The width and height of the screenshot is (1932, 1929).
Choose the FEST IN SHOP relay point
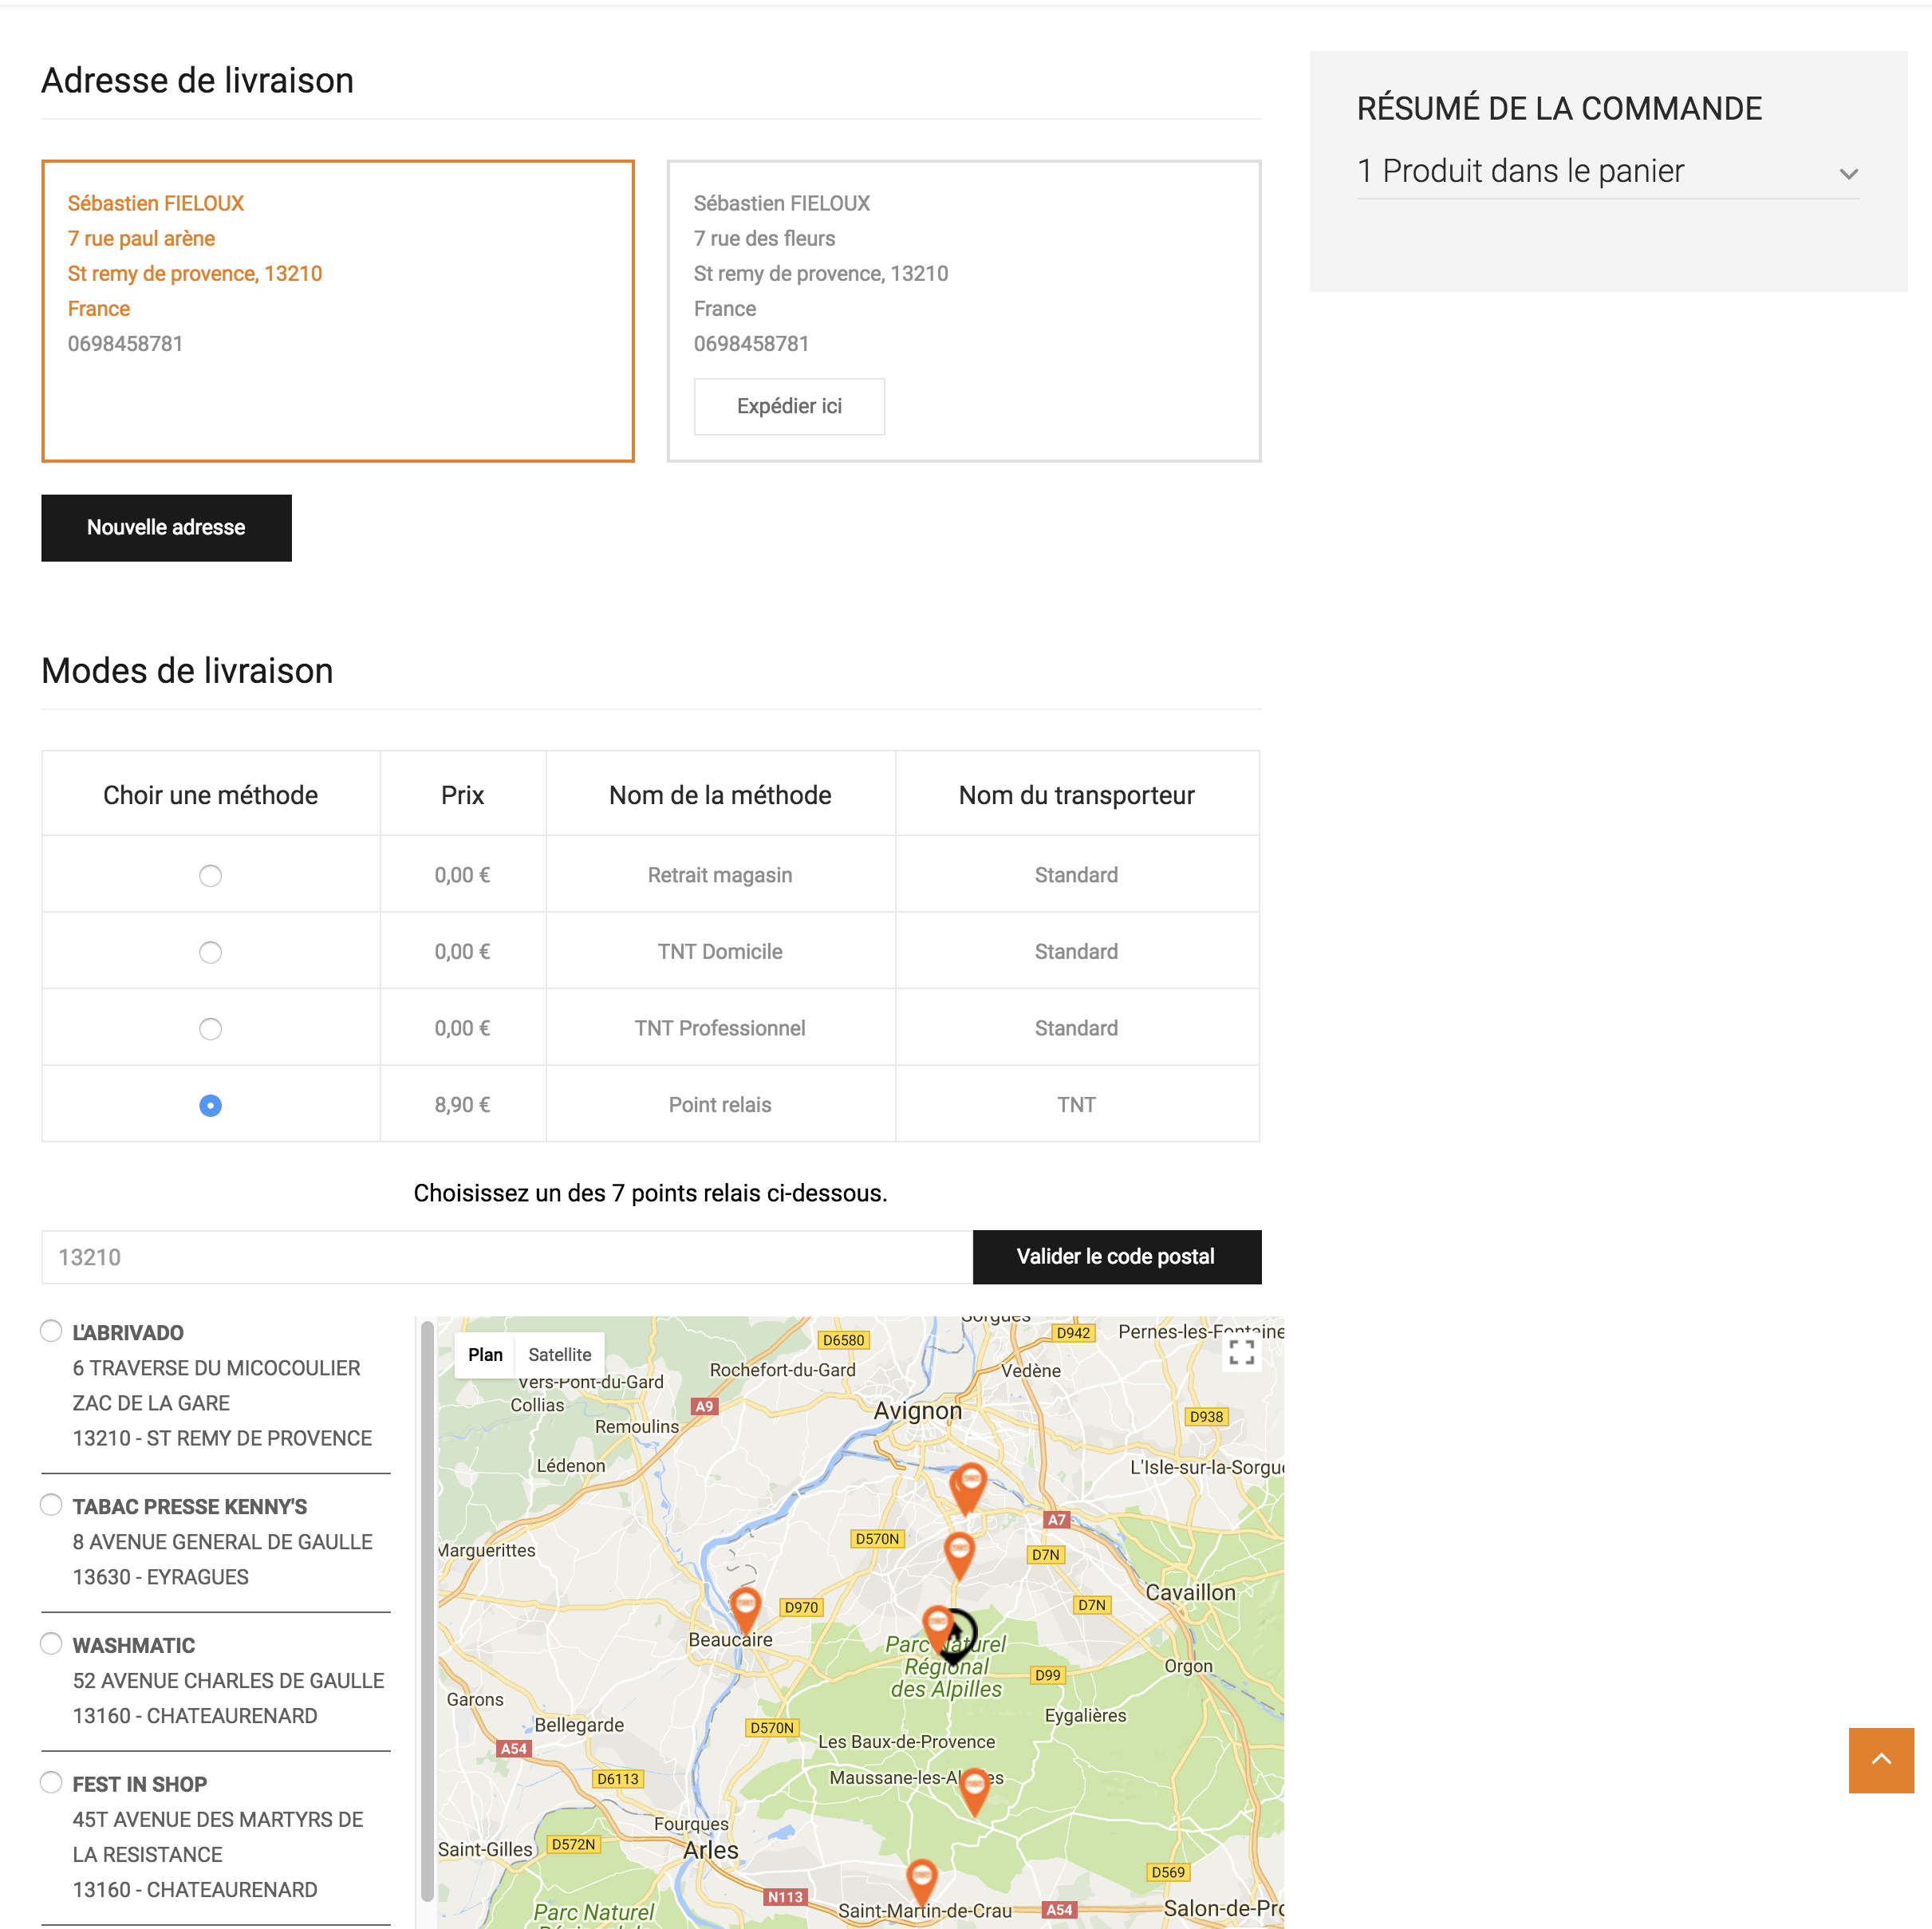(51, 1783)
